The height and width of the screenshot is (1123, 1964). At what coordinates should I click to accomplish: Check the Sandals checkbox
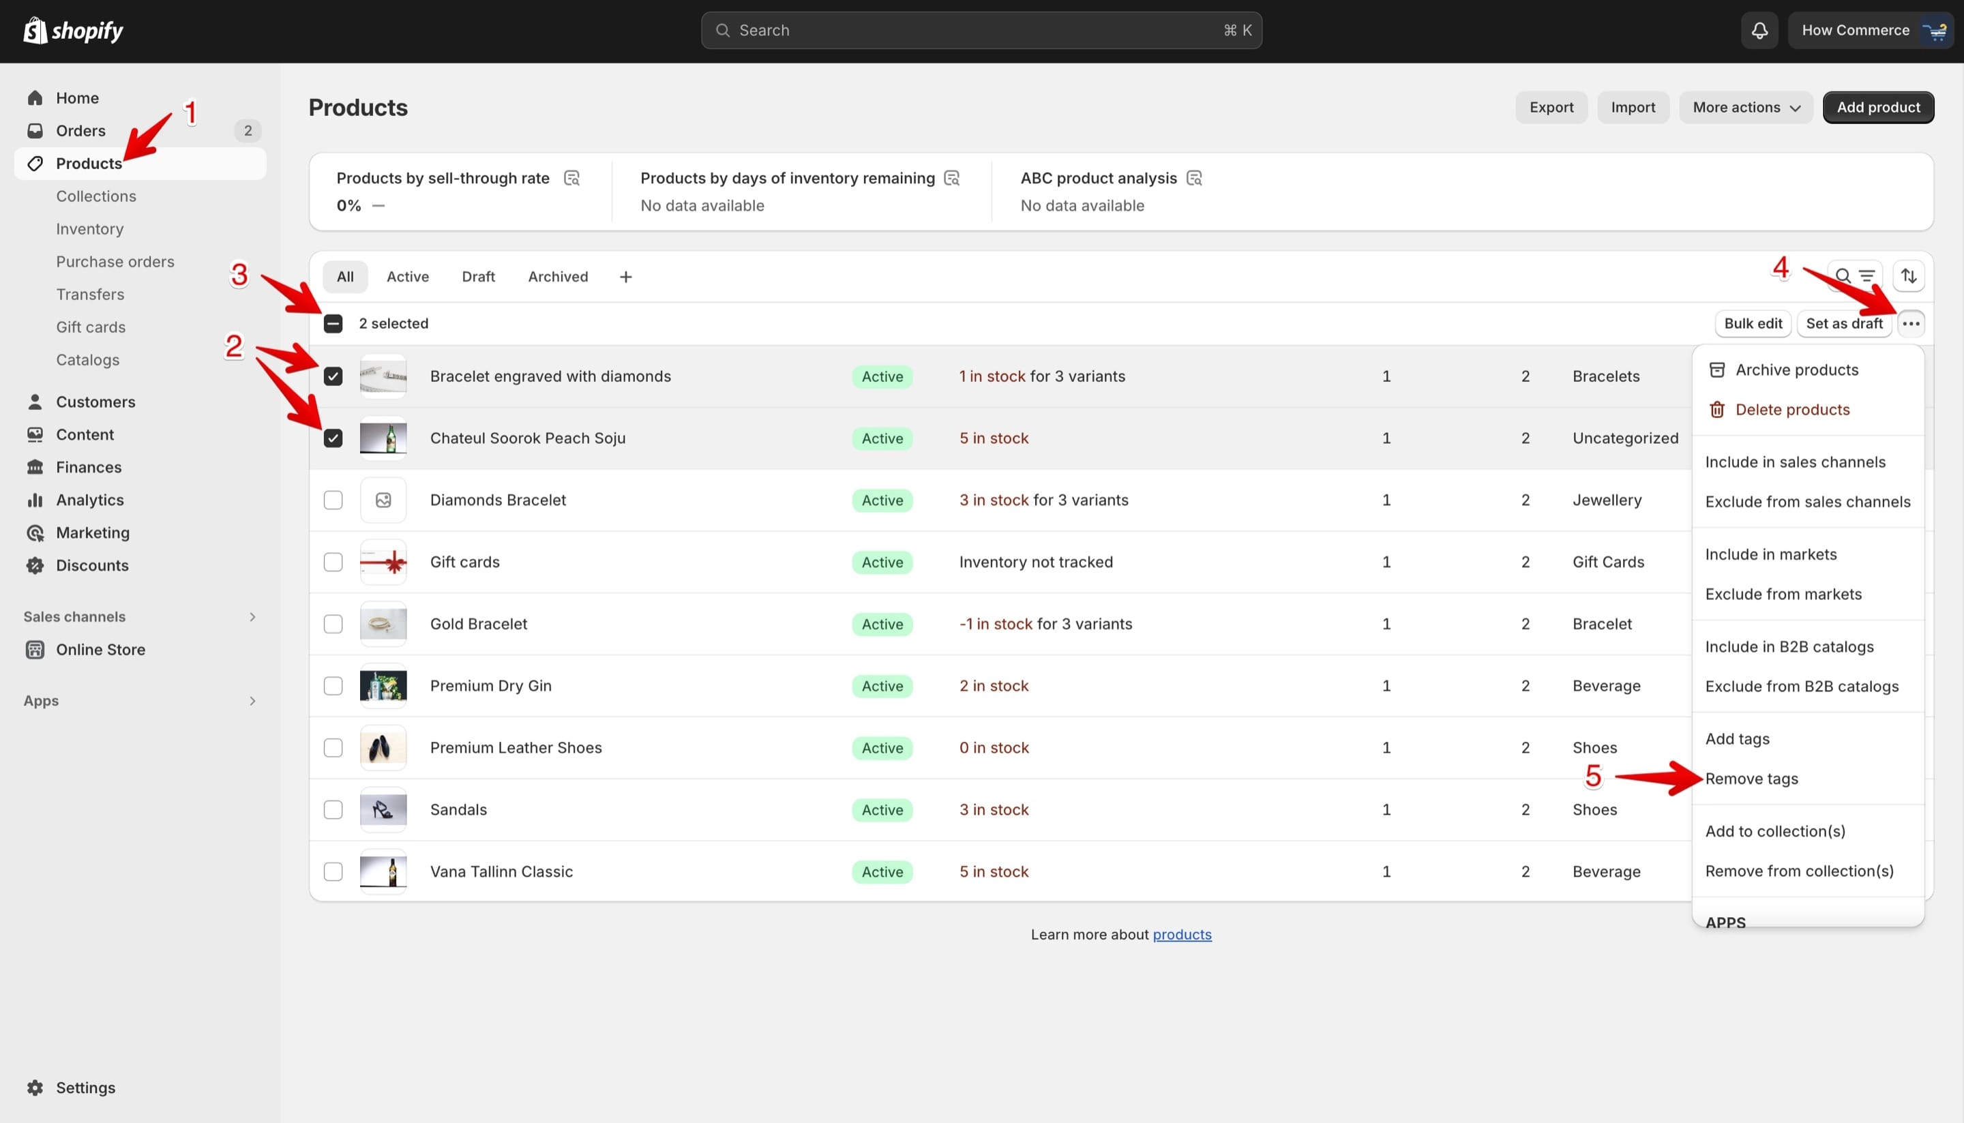click(x=333, y=810)
